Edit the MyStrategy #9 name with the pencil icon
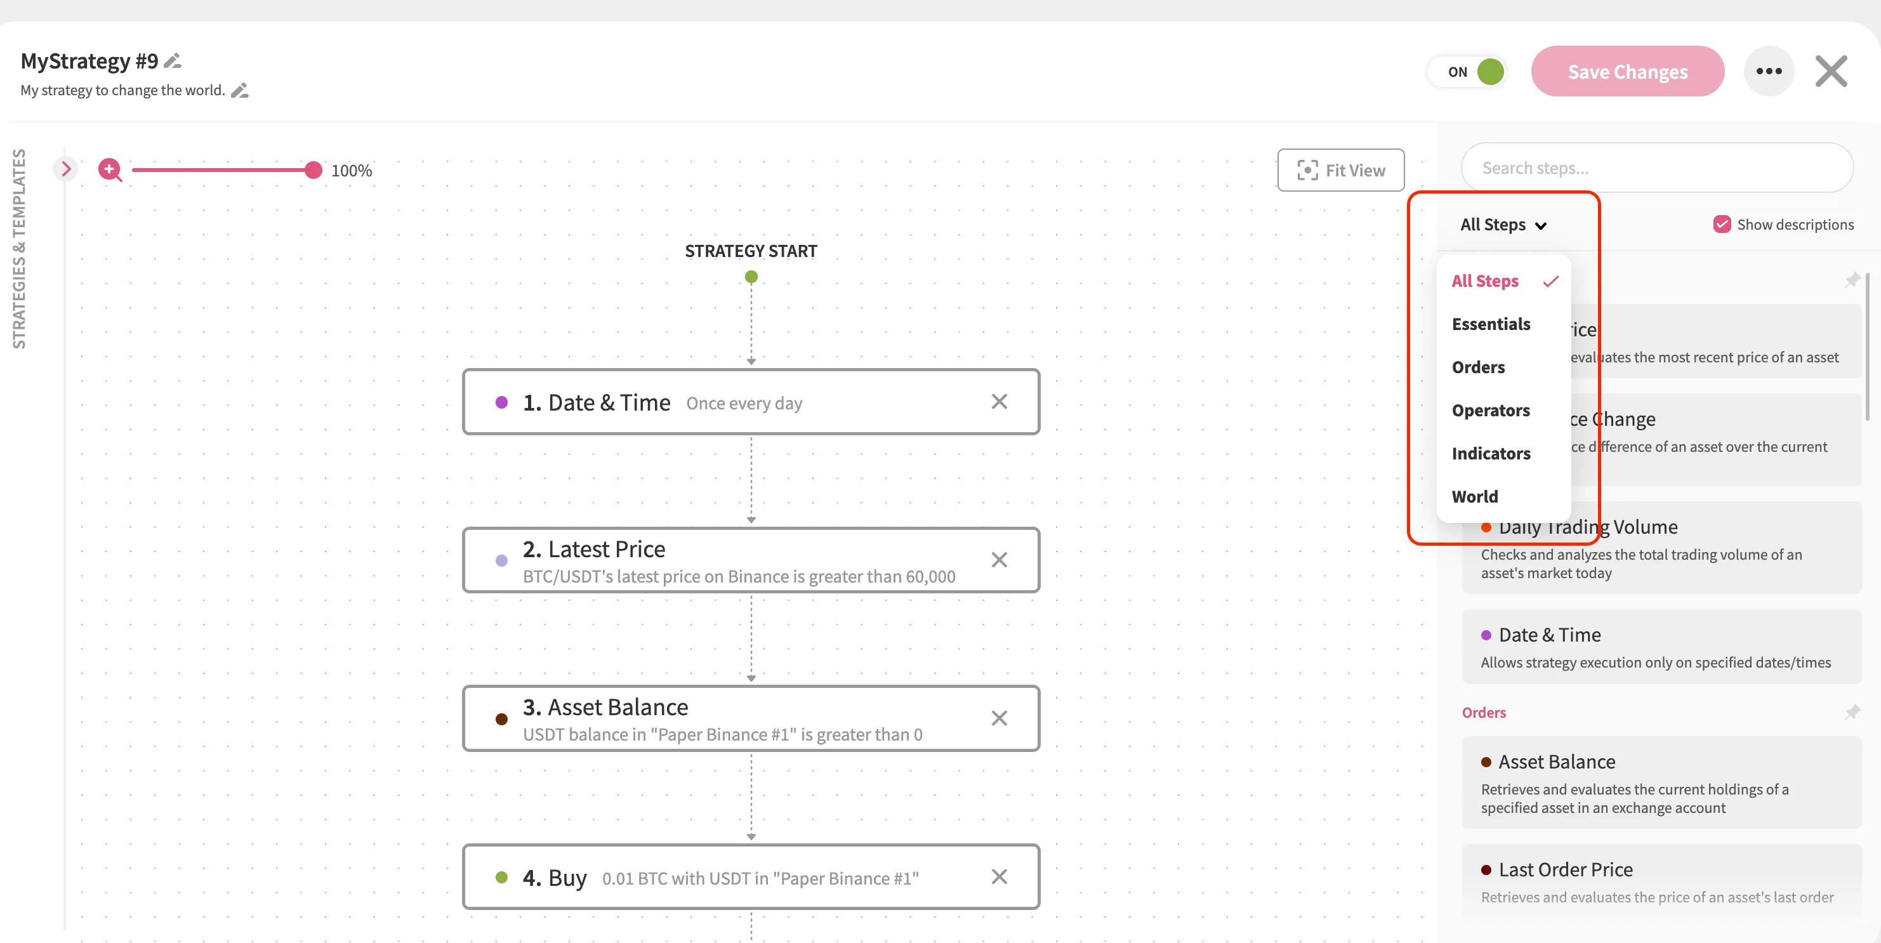Viewport: 1881px width, 943px height. coord(173,62)
